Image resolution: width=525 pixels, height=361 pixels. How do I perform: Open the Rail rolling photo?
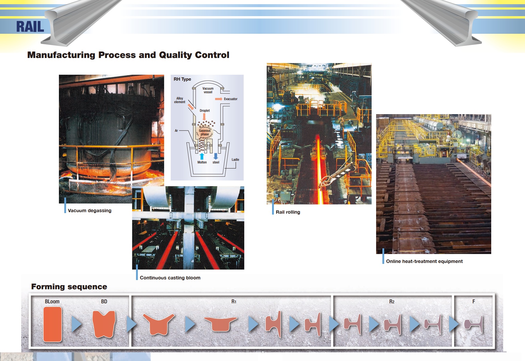[319, 134]
